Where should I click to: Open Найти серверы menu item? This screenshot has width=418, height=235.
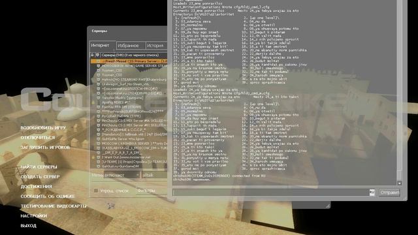point(39,167)
